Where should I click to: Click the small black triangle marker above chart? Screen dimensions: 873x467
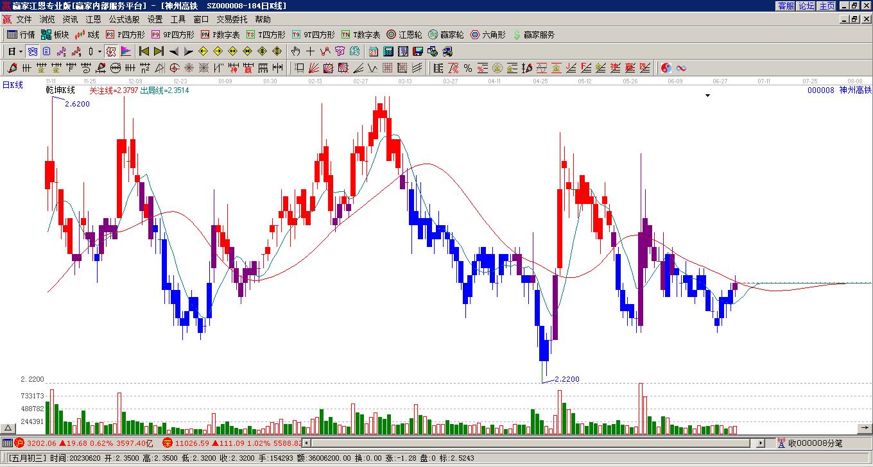click(707, 96)
